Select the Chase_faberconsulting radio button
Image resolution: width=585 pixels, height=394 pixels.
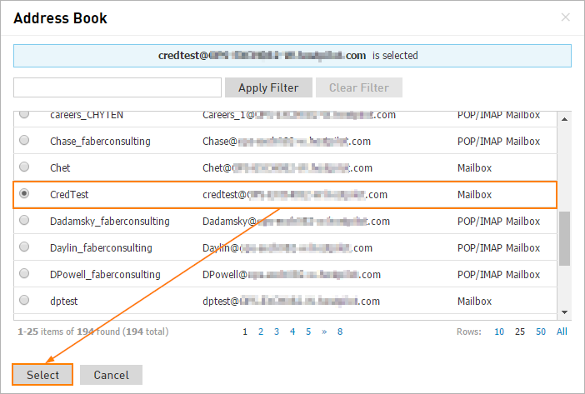pyautogui.click(x=24, y=140)
